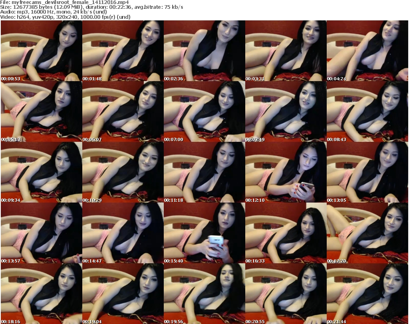Image resolution: width=409 pixels, height=324 pixels.
Task: Open the thumbnail at 00:17:20
Action: pos(367,233)
